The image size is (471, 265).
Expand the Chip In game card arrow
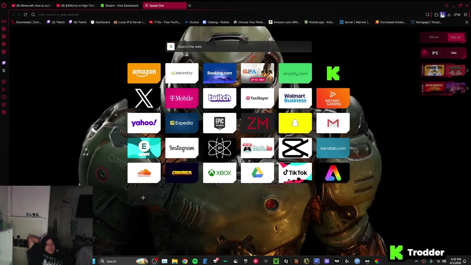(x=467, y=70)
